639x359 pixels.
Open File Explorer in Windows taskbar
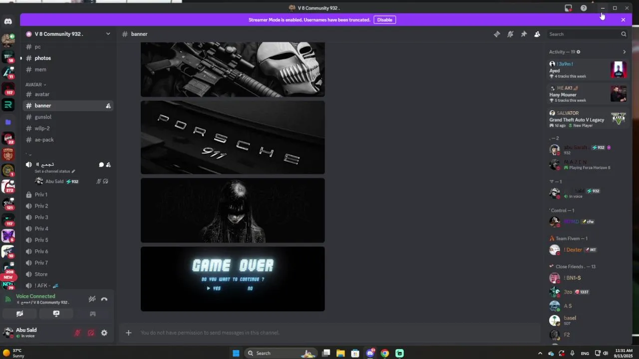coord(340,353)
